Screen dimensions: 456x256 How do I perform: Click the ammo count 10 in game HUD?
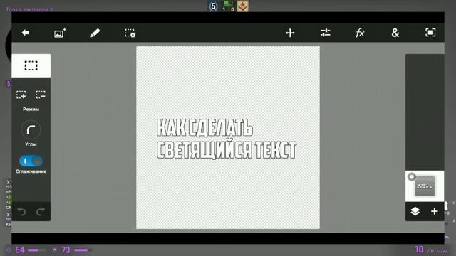coord(419,250)
